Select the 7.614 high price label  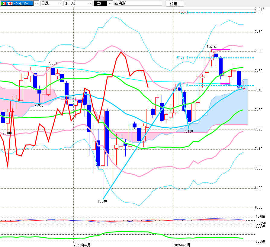[x=211, y=47]
